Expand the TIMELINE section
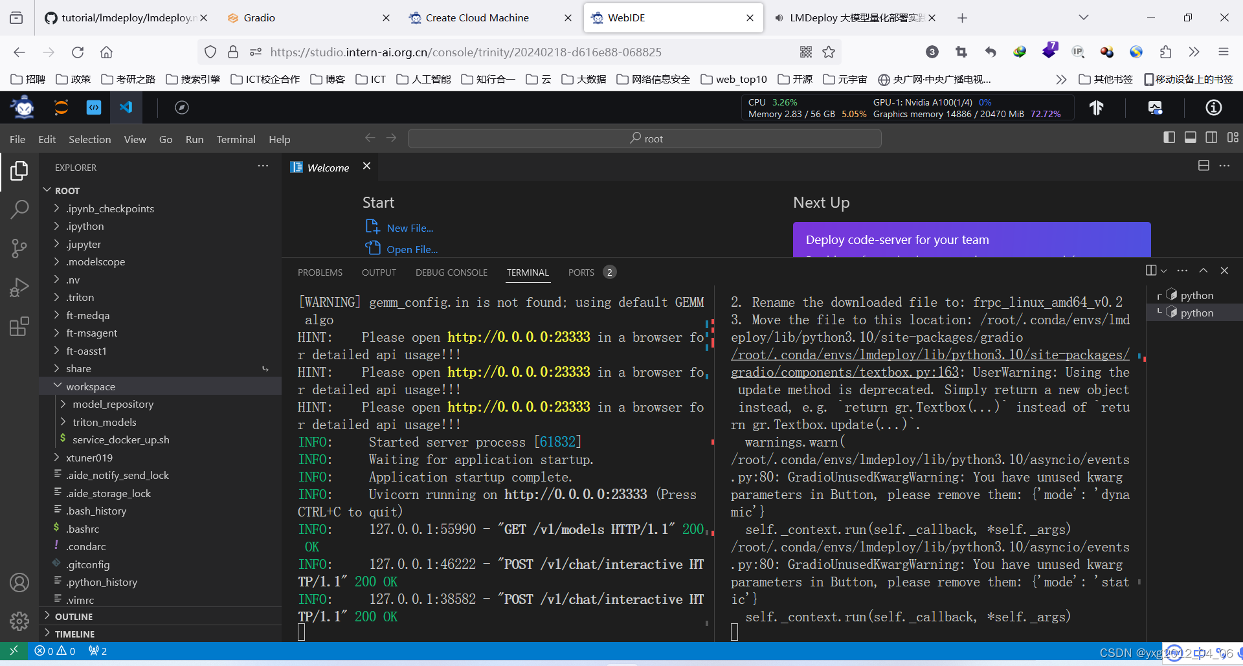Screen dimensions: 1243x666 coord(74,634)
